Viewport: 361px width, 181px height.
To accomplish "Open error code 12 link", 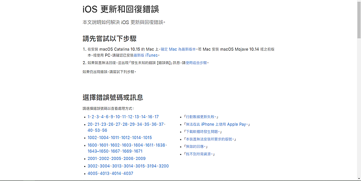I will pyautogui.click(x=130, y=117).
